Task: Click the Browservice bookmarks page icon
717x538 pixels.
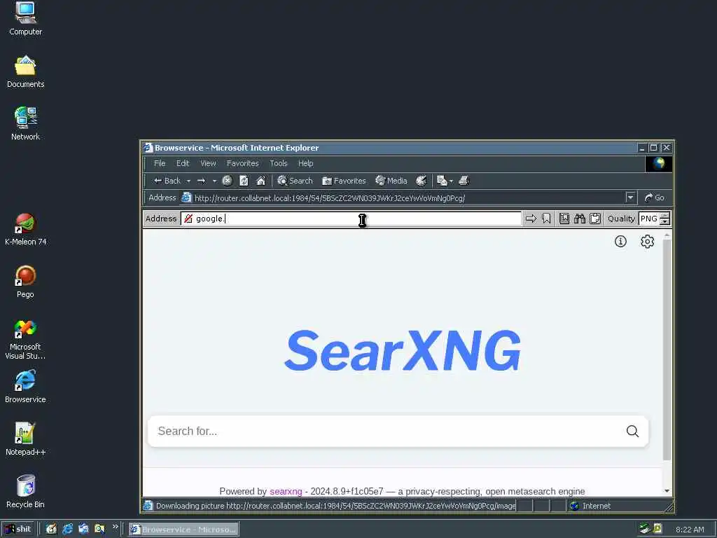Action: (564, 219)
